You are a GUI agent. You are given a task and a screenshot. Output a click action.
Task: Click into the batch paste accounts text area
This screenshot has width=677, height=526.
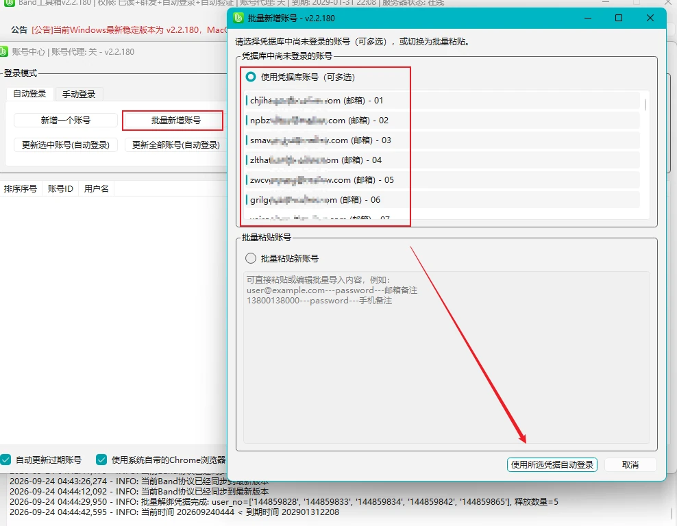447,358
